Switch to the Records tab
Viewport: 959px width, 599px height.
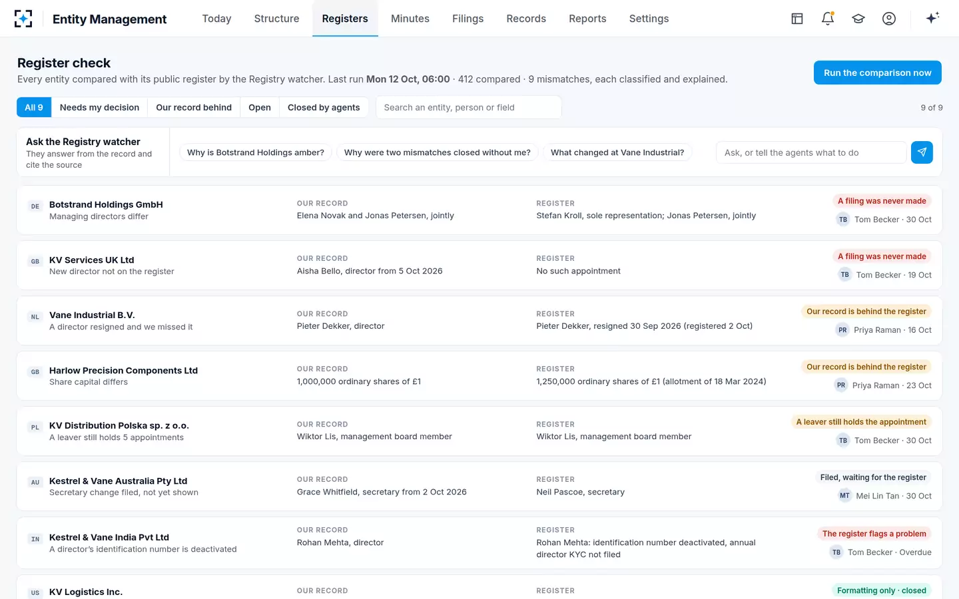pyautogui.click(x=526, y=19)
